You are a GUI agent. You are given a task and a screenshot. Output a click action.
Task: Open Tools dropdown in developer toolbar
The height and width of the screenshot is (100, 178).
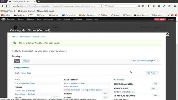coord(127,15)
